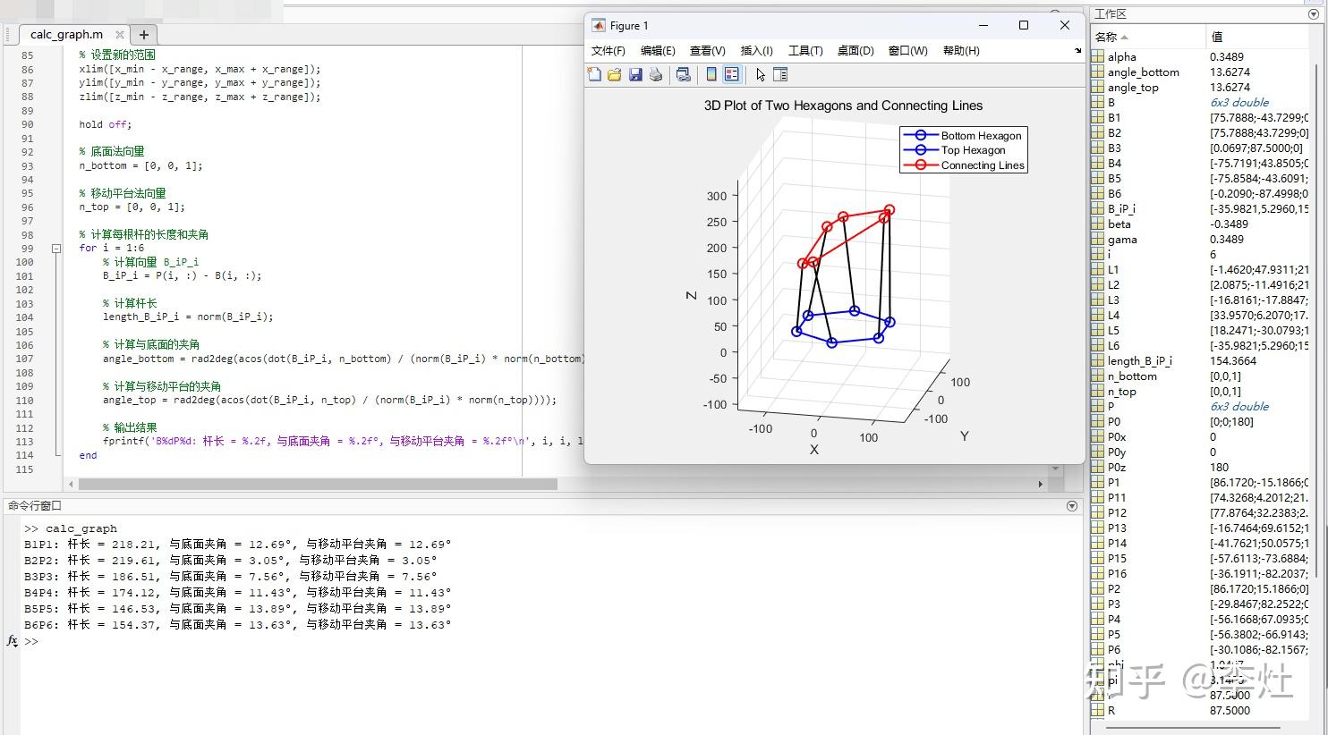Viewport: 1328px width, 735px height.
Task: Insert a colorbar using the toolbar icon
Action: [711, 75]
